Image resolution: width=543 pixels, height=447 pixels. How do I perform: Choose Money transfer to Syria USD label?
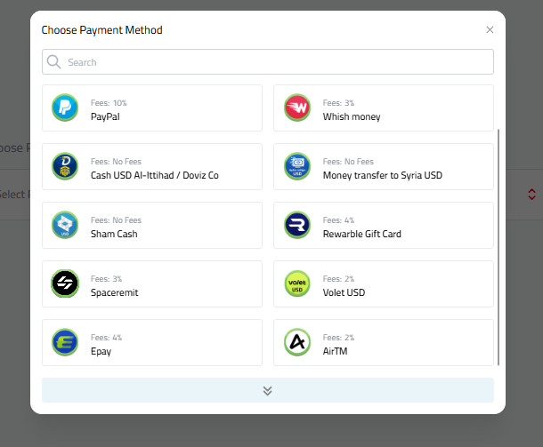coord(382,175)
